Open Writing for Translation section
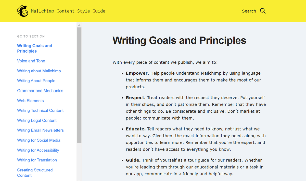Viewport: 306px width, 181px height. tap(37, 160)
